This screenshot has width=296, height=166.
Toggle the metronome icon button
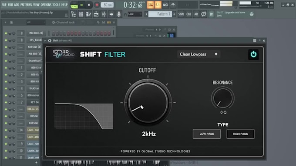click(x=150, y=5)
